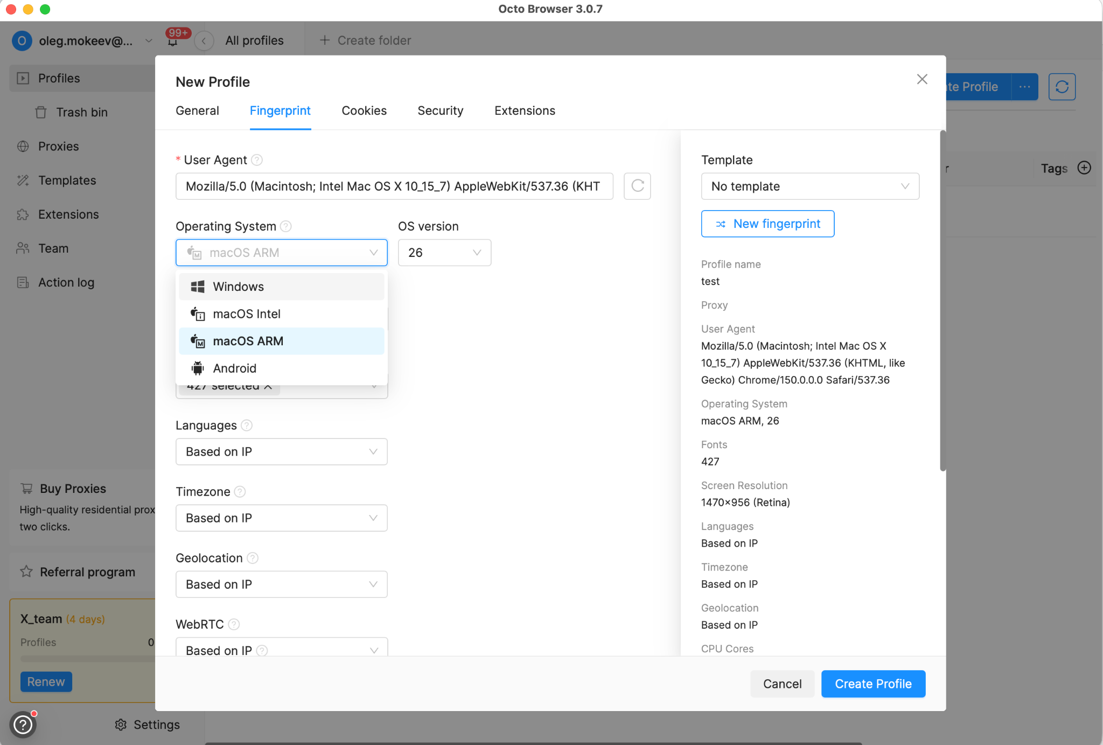Regenerate the User Agent string
This screenshot has height=745, width=1103.
tap(637, 186)
